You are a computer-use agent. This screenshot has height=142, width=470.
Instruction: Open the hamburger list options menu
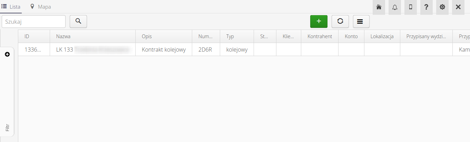click(361, 21)
